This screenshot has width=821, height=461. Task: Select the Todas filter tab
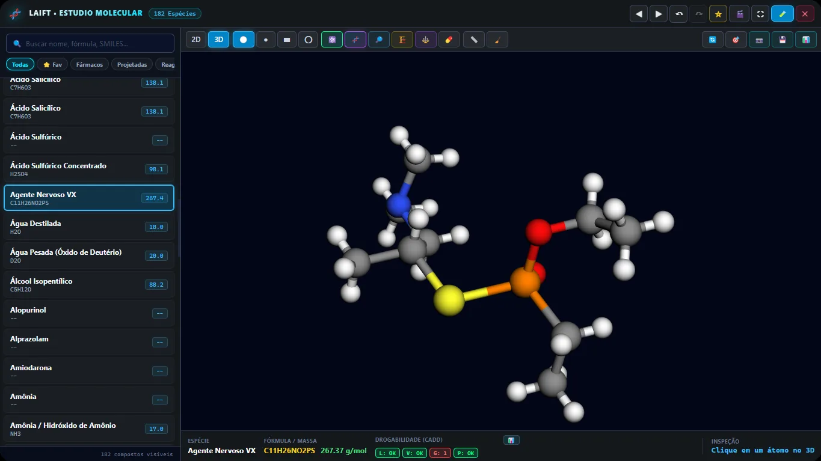click(20, 64)
